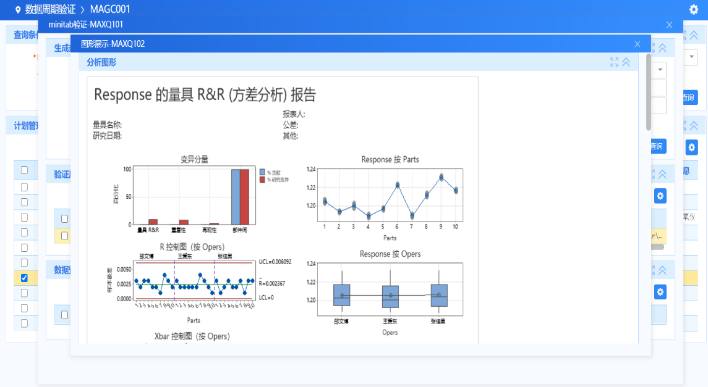Click the 量具名称 field label
708x387 pixels.
[107, 125]
